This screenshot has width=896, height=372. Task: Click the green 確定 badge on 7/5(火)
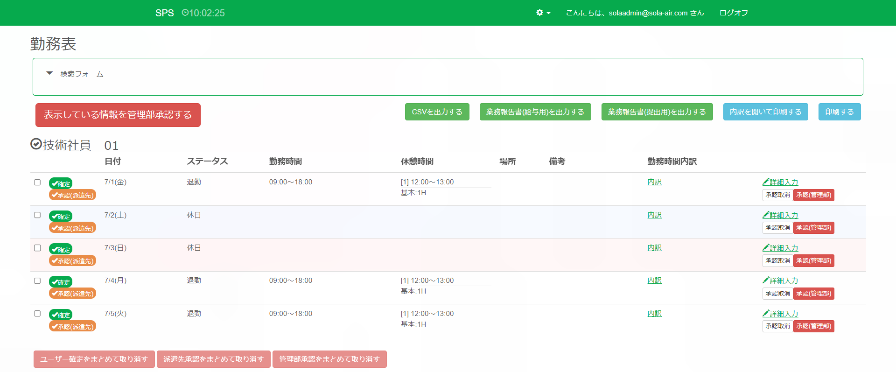point(61,315)
